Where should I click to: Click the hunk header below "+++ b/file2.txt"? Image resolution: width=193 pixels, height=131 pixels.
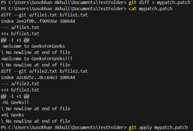click(x=15, y=96)
